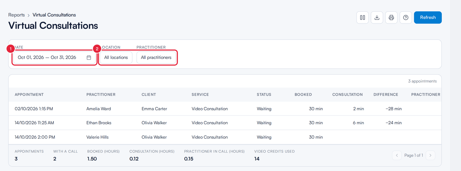Select appointment 14/10/2026 2:00 PM
The width and height of the screenshot is (461, 171).
point(35,137)
